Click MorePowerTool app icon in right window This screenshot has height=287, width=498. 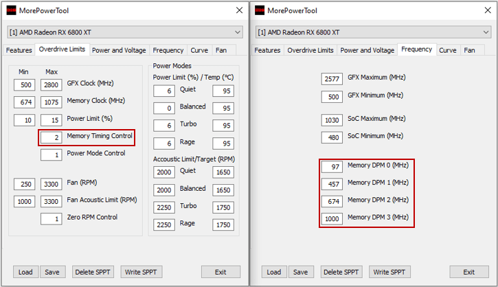pyautogui.click(x=260, y=10)
